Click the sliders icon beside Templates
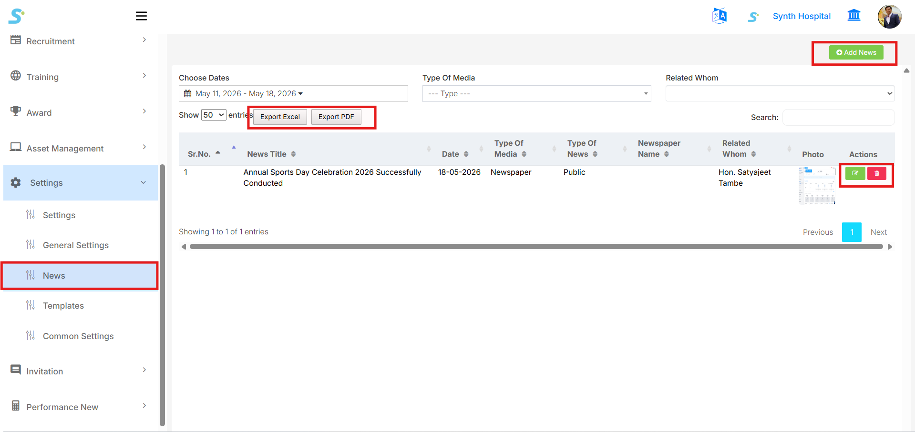915x432 pixels. pos(31,305)
